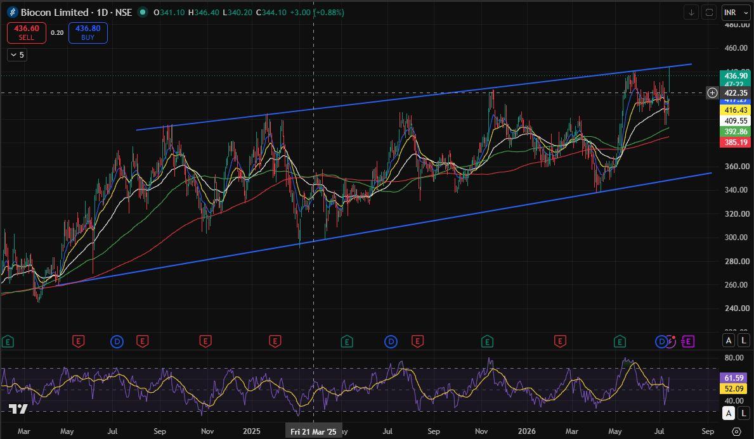
Task: Toggle auto scale A on the RSI pane
Action: 729,413
